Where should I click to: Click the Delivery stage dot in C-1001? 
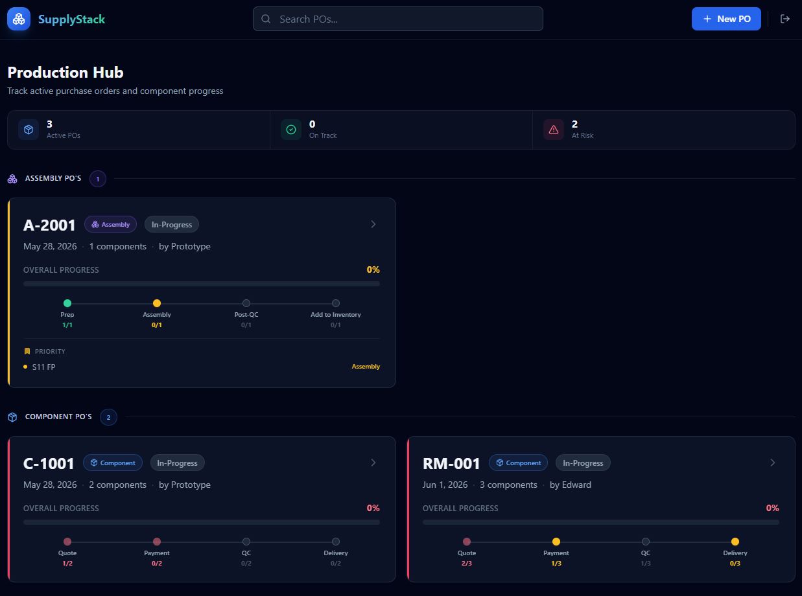point(336,542)
